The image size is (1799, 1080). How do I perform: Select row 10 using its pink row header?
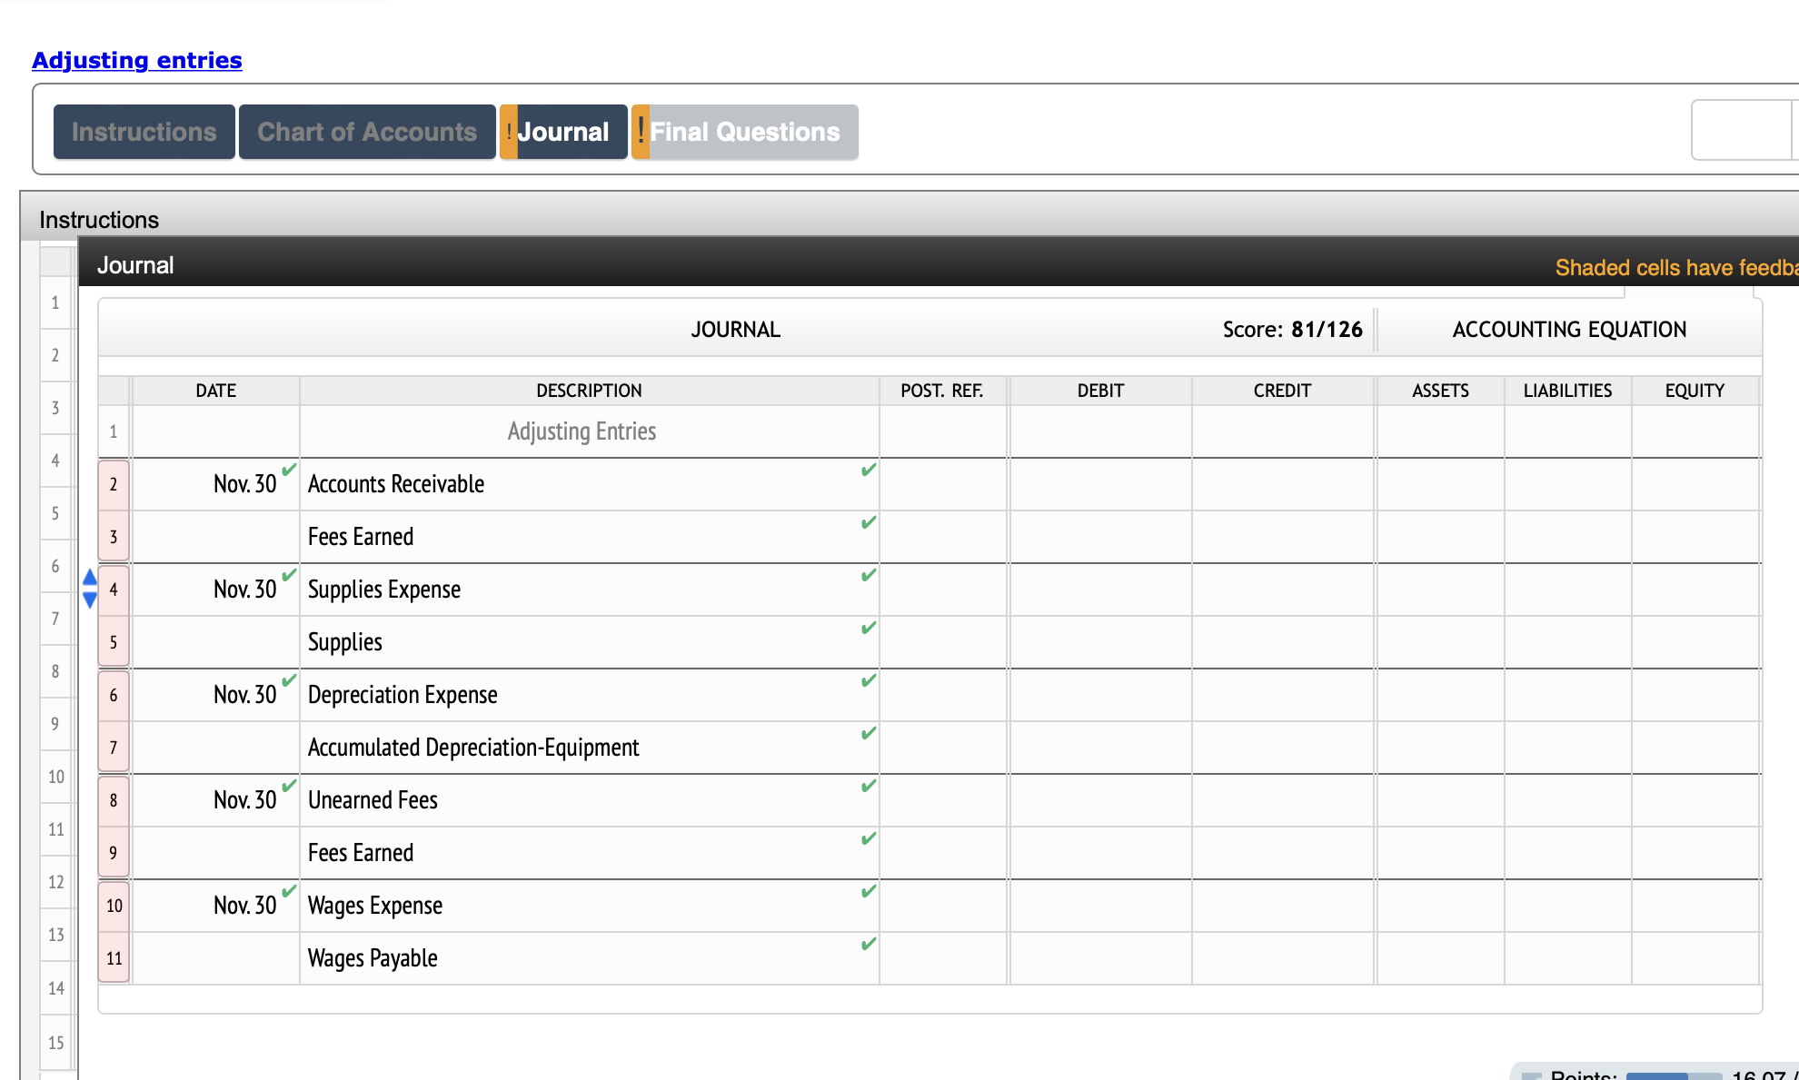click(x=114, y=905)
